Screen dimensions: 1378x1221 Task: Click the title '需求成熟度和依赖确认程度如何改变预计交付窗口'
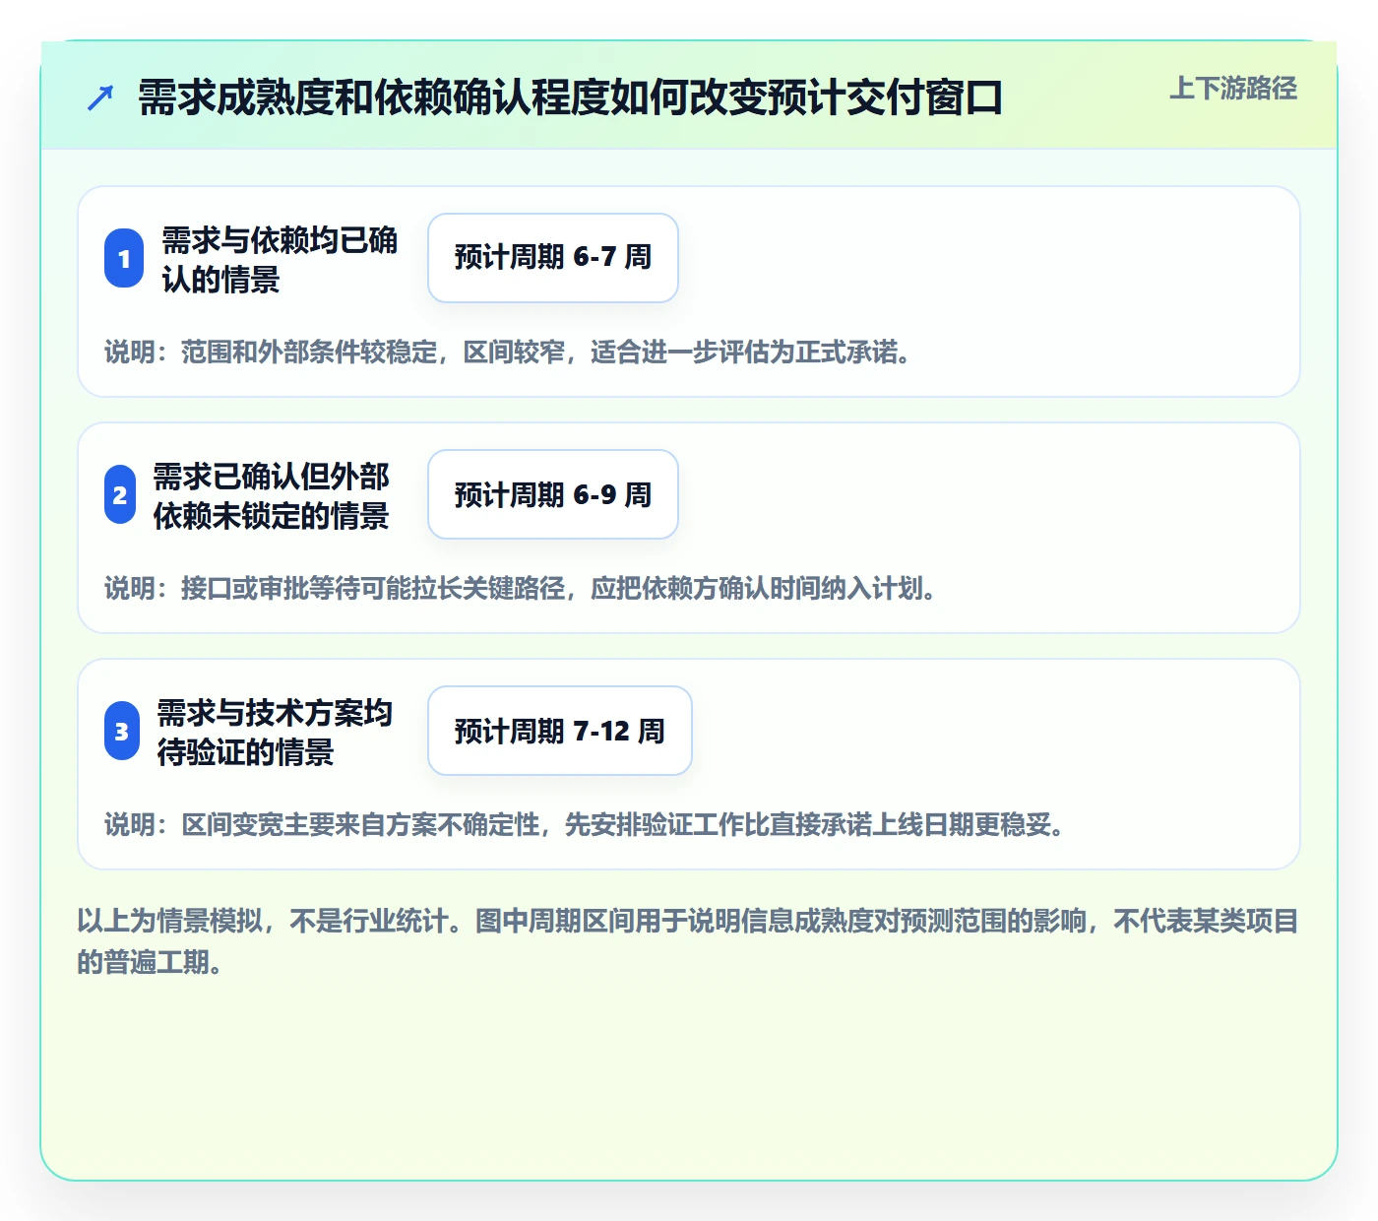point(570,98)
